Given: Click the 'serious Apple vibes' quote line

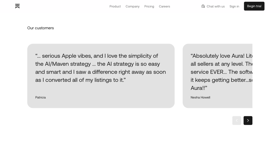Looking at the screenshot, I should pos(96,56).
